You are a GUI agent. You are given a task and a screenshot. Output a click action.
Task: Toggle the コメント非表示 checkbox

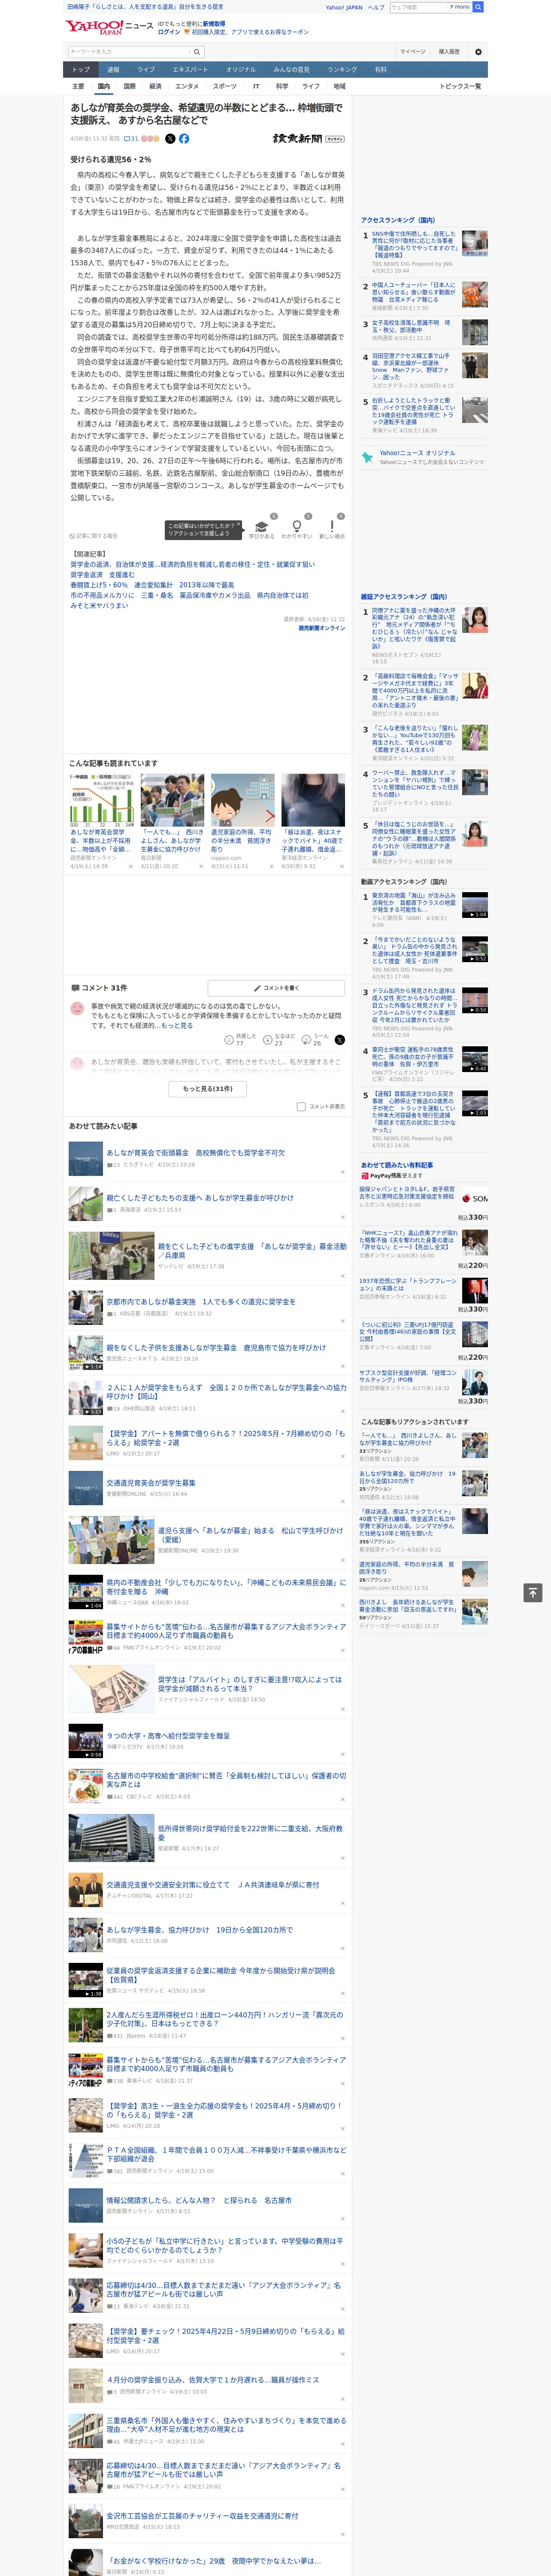click(x=301, y=1107)
